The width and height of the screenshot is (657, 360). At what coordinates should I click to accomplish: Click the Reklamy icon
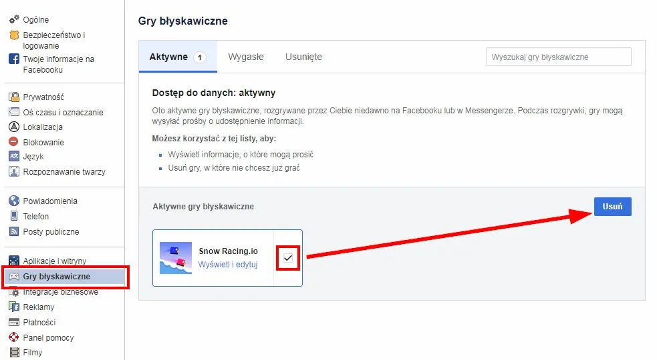(14, 307)
